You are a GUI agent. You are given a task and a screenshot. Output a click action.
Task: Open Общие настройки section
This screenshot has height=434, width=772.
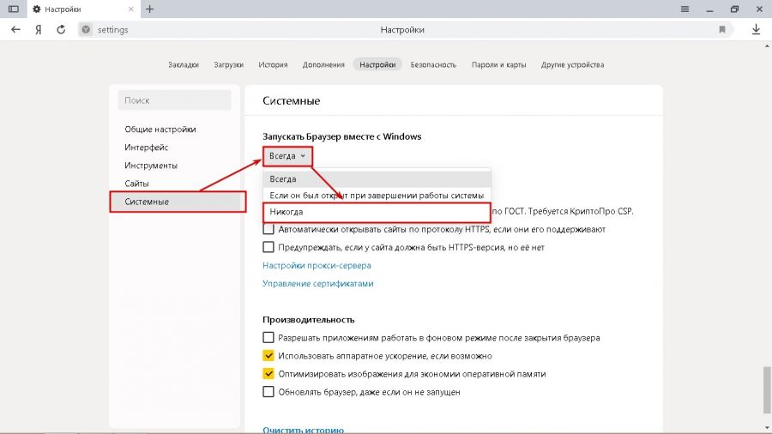click(x=160, y=130)
